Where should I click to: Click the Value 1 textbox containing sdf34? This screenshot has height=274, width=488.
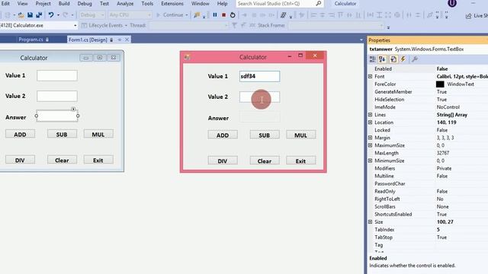click(x=259, y=76)
